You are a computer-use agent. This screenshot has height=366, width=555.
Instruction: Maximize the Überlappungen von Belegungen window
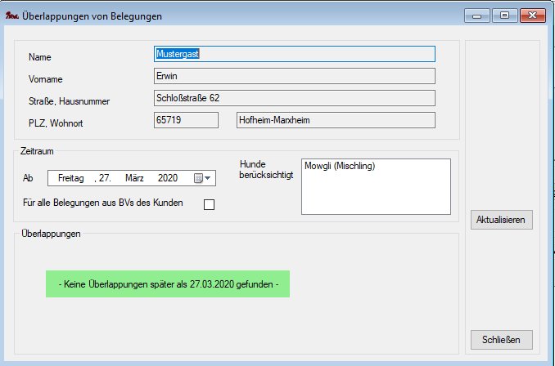coord(504,16)
